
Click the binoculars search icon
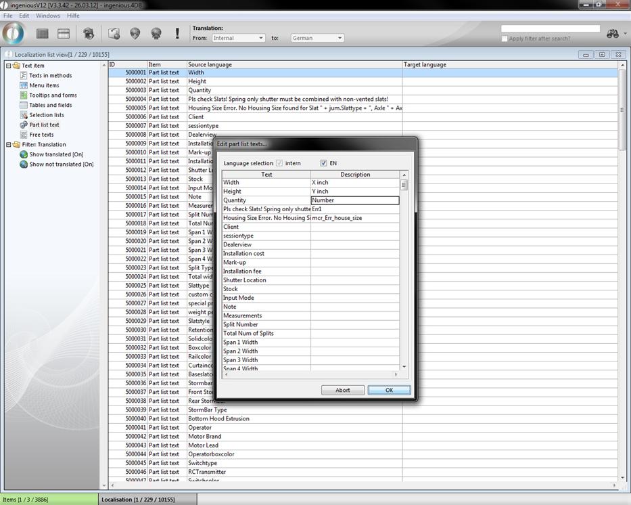tap(613, 34)
